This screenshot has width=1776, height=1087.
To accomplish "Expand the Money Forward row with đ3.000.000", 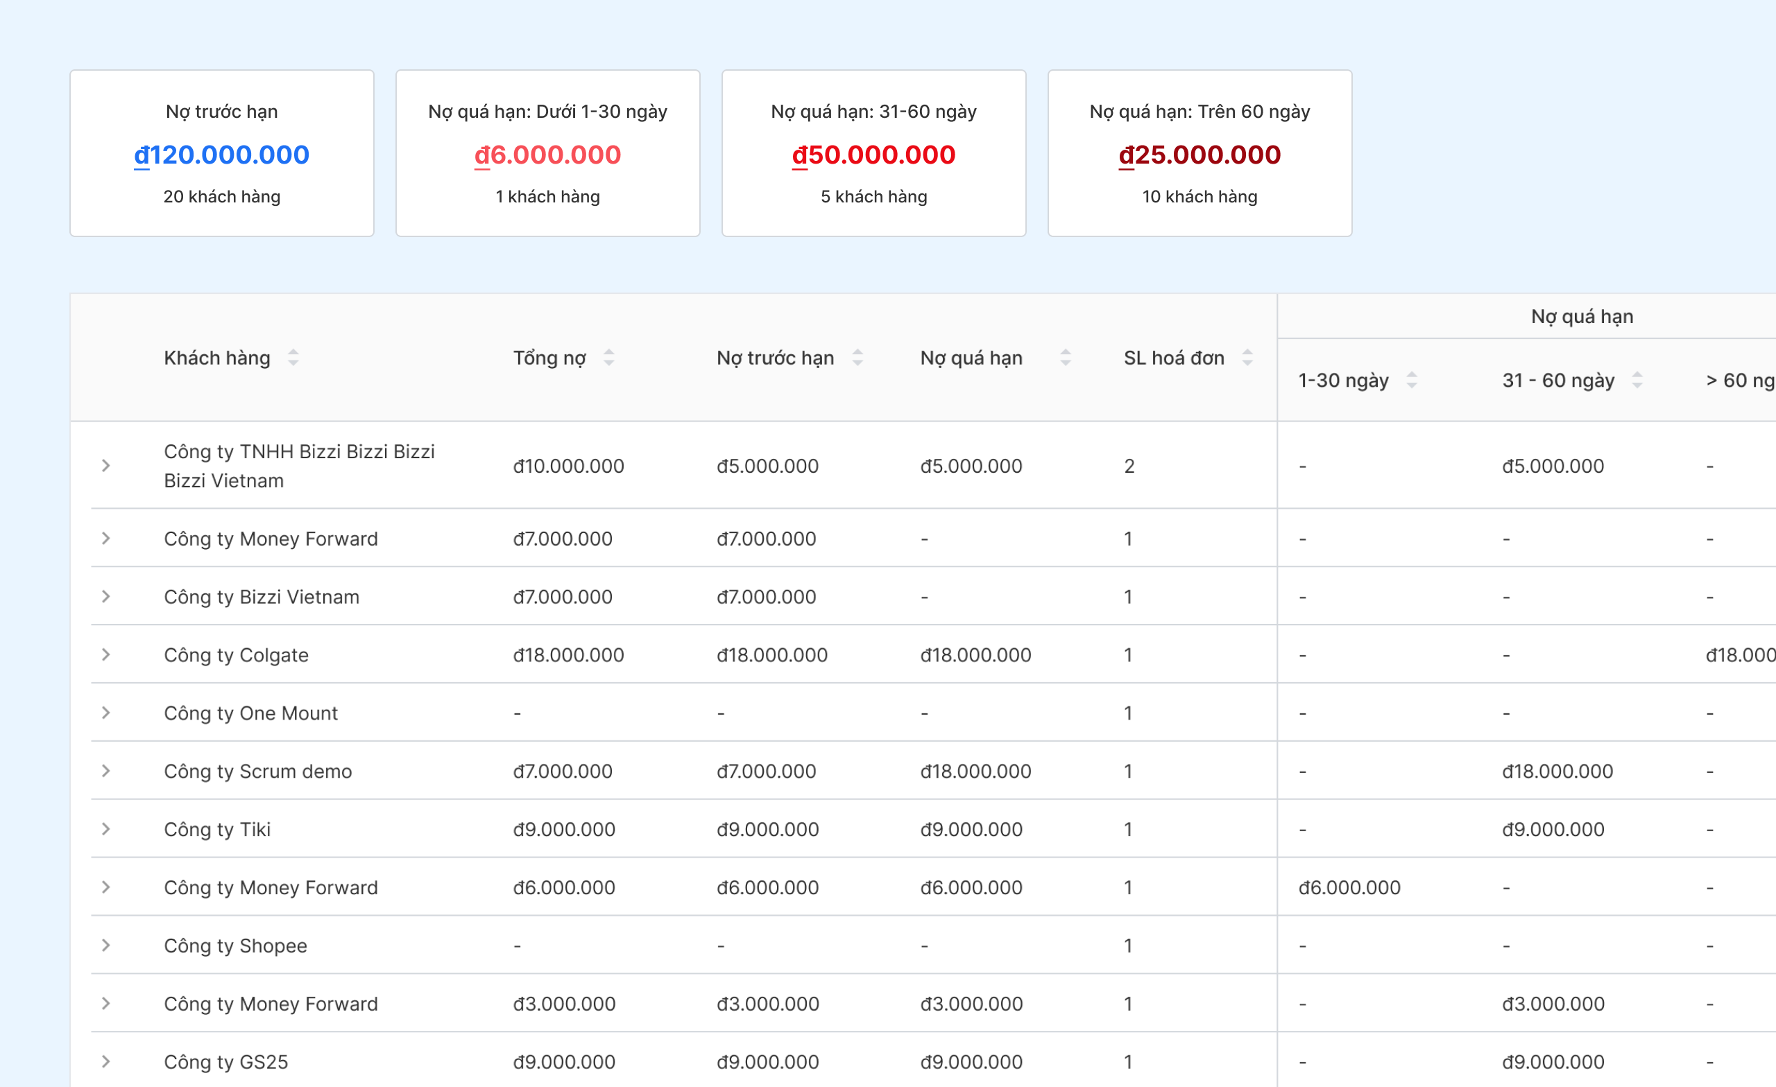I will (106, 1005).
